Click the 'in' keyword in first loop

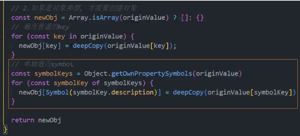click(x=73, y=37)
